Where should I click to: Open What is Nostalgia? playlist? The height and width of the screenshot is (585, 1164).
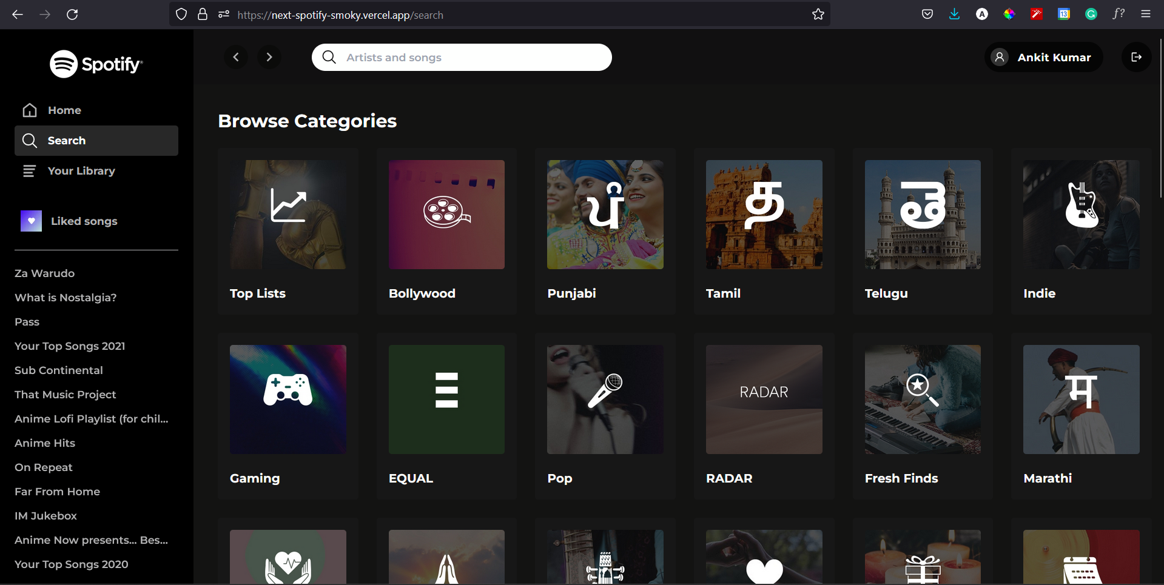pyautogui.click(x=66, y=298)
